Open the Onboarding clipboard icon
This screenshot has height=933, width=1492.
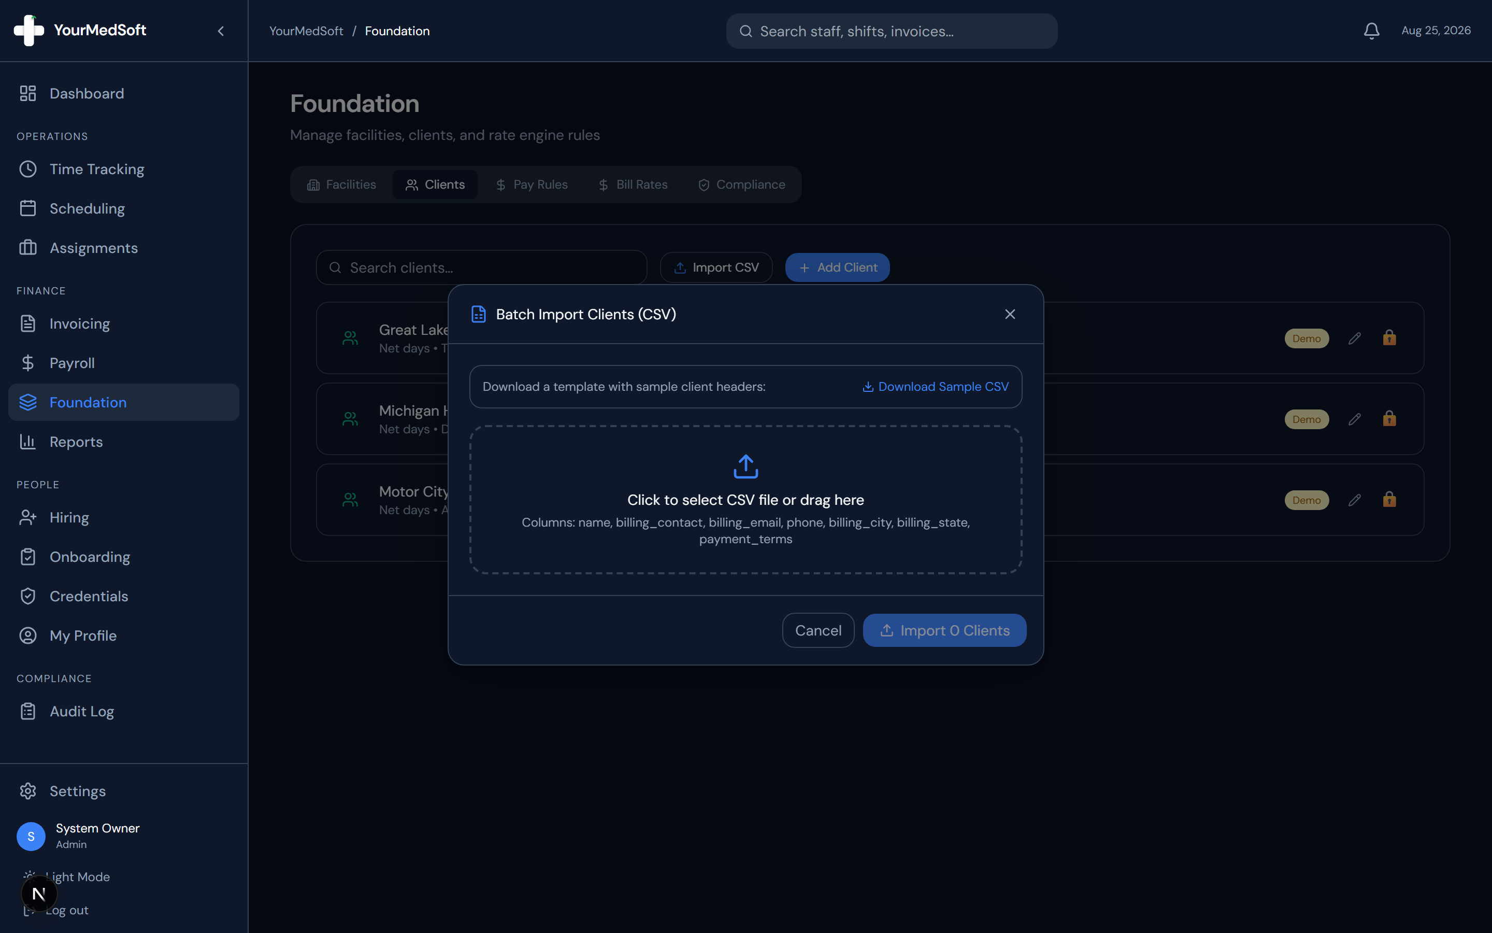click(28, 557)
